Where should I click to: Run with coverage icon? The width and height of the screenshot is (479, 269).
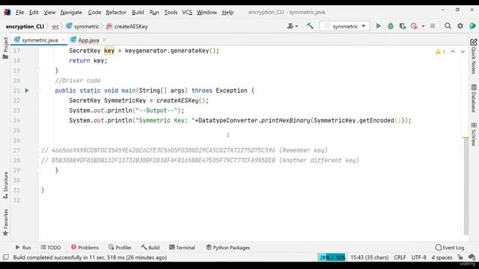(403, 26)
